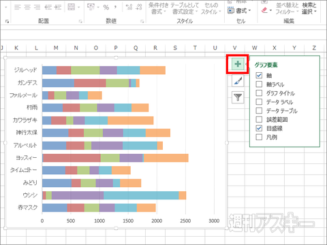This screenshot has width=327, height=245.
Task: Open the funnel chart filters button
Action: [238, 97]
